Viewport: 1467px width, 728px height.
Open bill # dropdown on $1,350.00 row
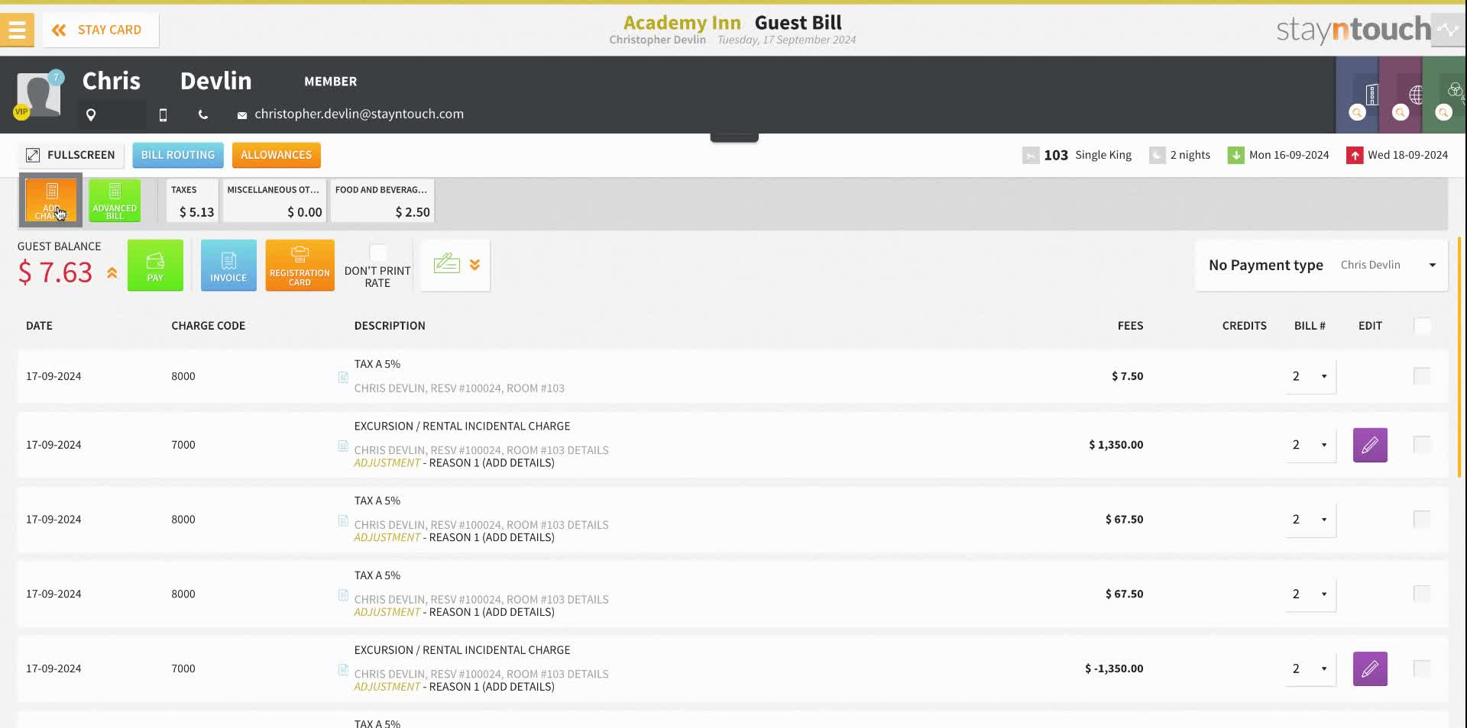(x=1311, y=445)
